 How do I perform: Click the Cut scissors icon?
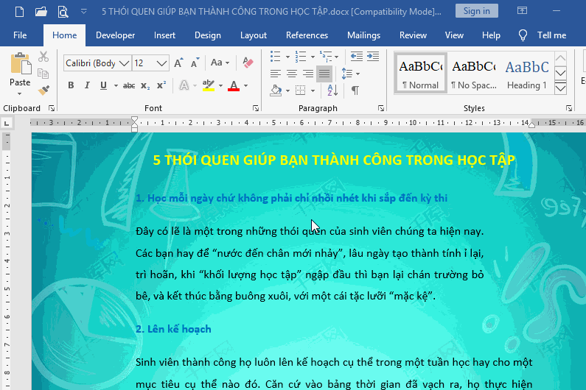[43, 57]
